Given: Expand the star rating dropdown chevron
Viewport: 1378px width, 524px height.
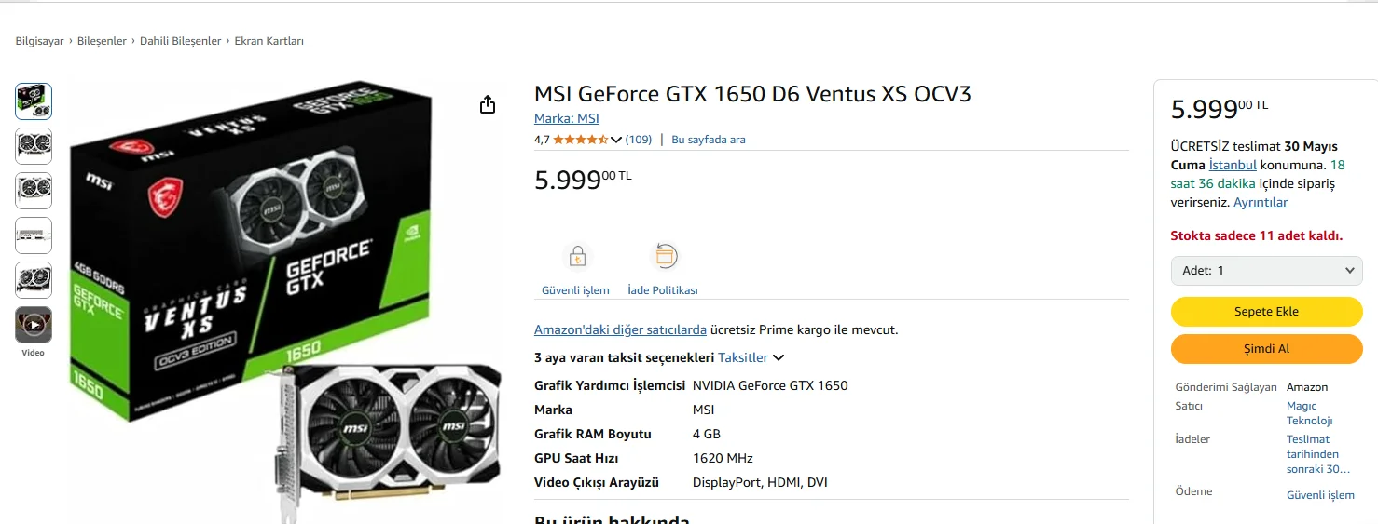Looking at the screenshot, I should [x=616, y=140].
